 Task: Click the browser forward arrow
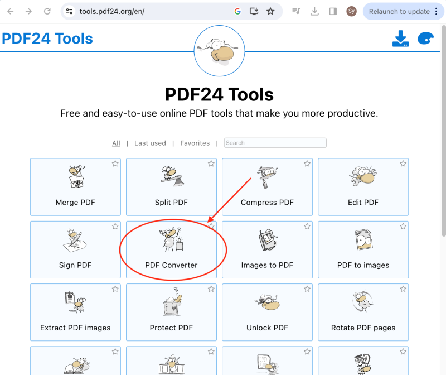coord(28,11)
